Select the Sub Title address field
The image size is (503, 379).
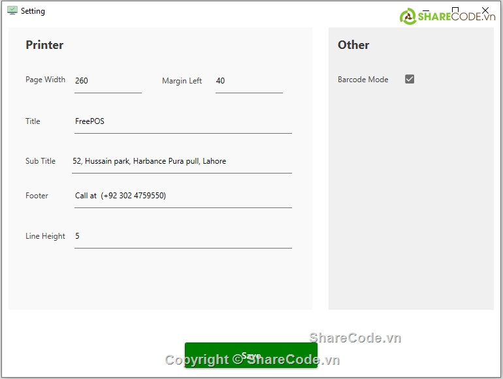coord(182,161)
